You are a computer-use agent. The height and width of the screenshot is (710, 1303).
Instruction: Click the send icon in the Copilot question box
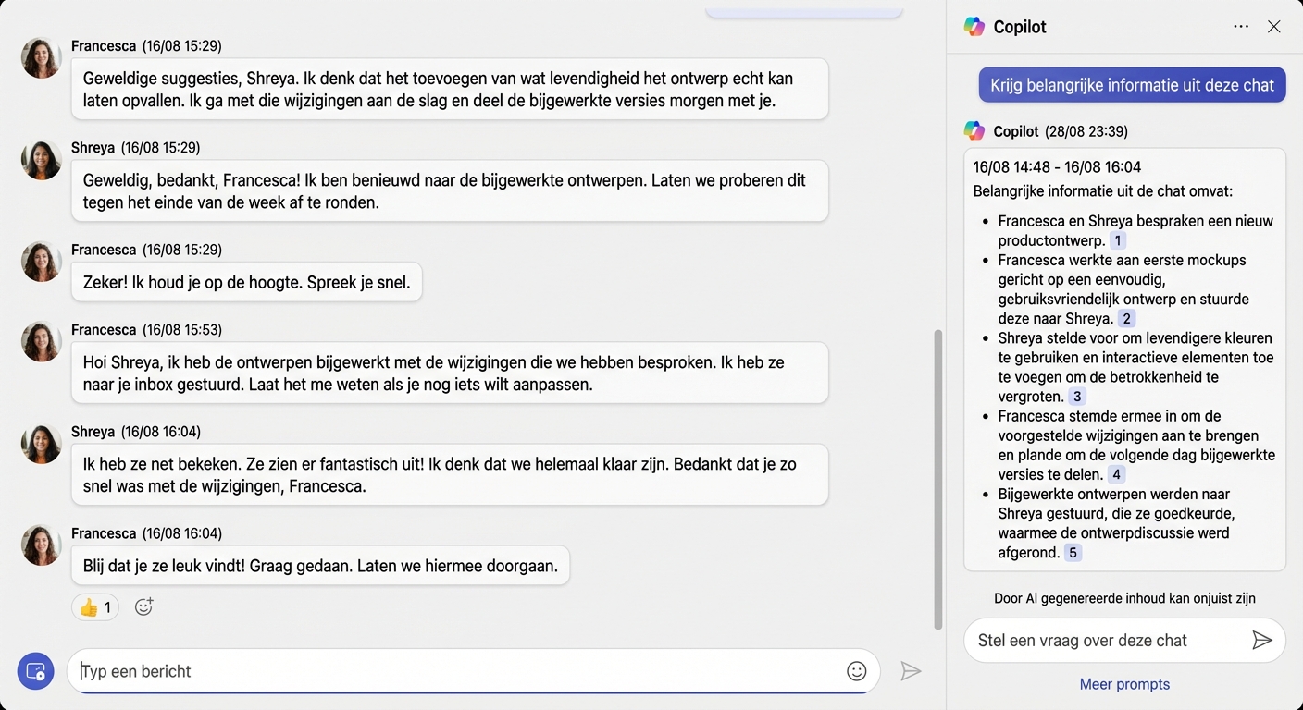pyautogui.click(x=1263, y=640)
